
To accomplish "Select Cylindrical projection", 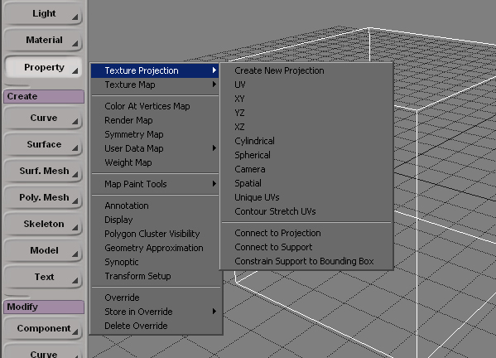I will point(306,141).
